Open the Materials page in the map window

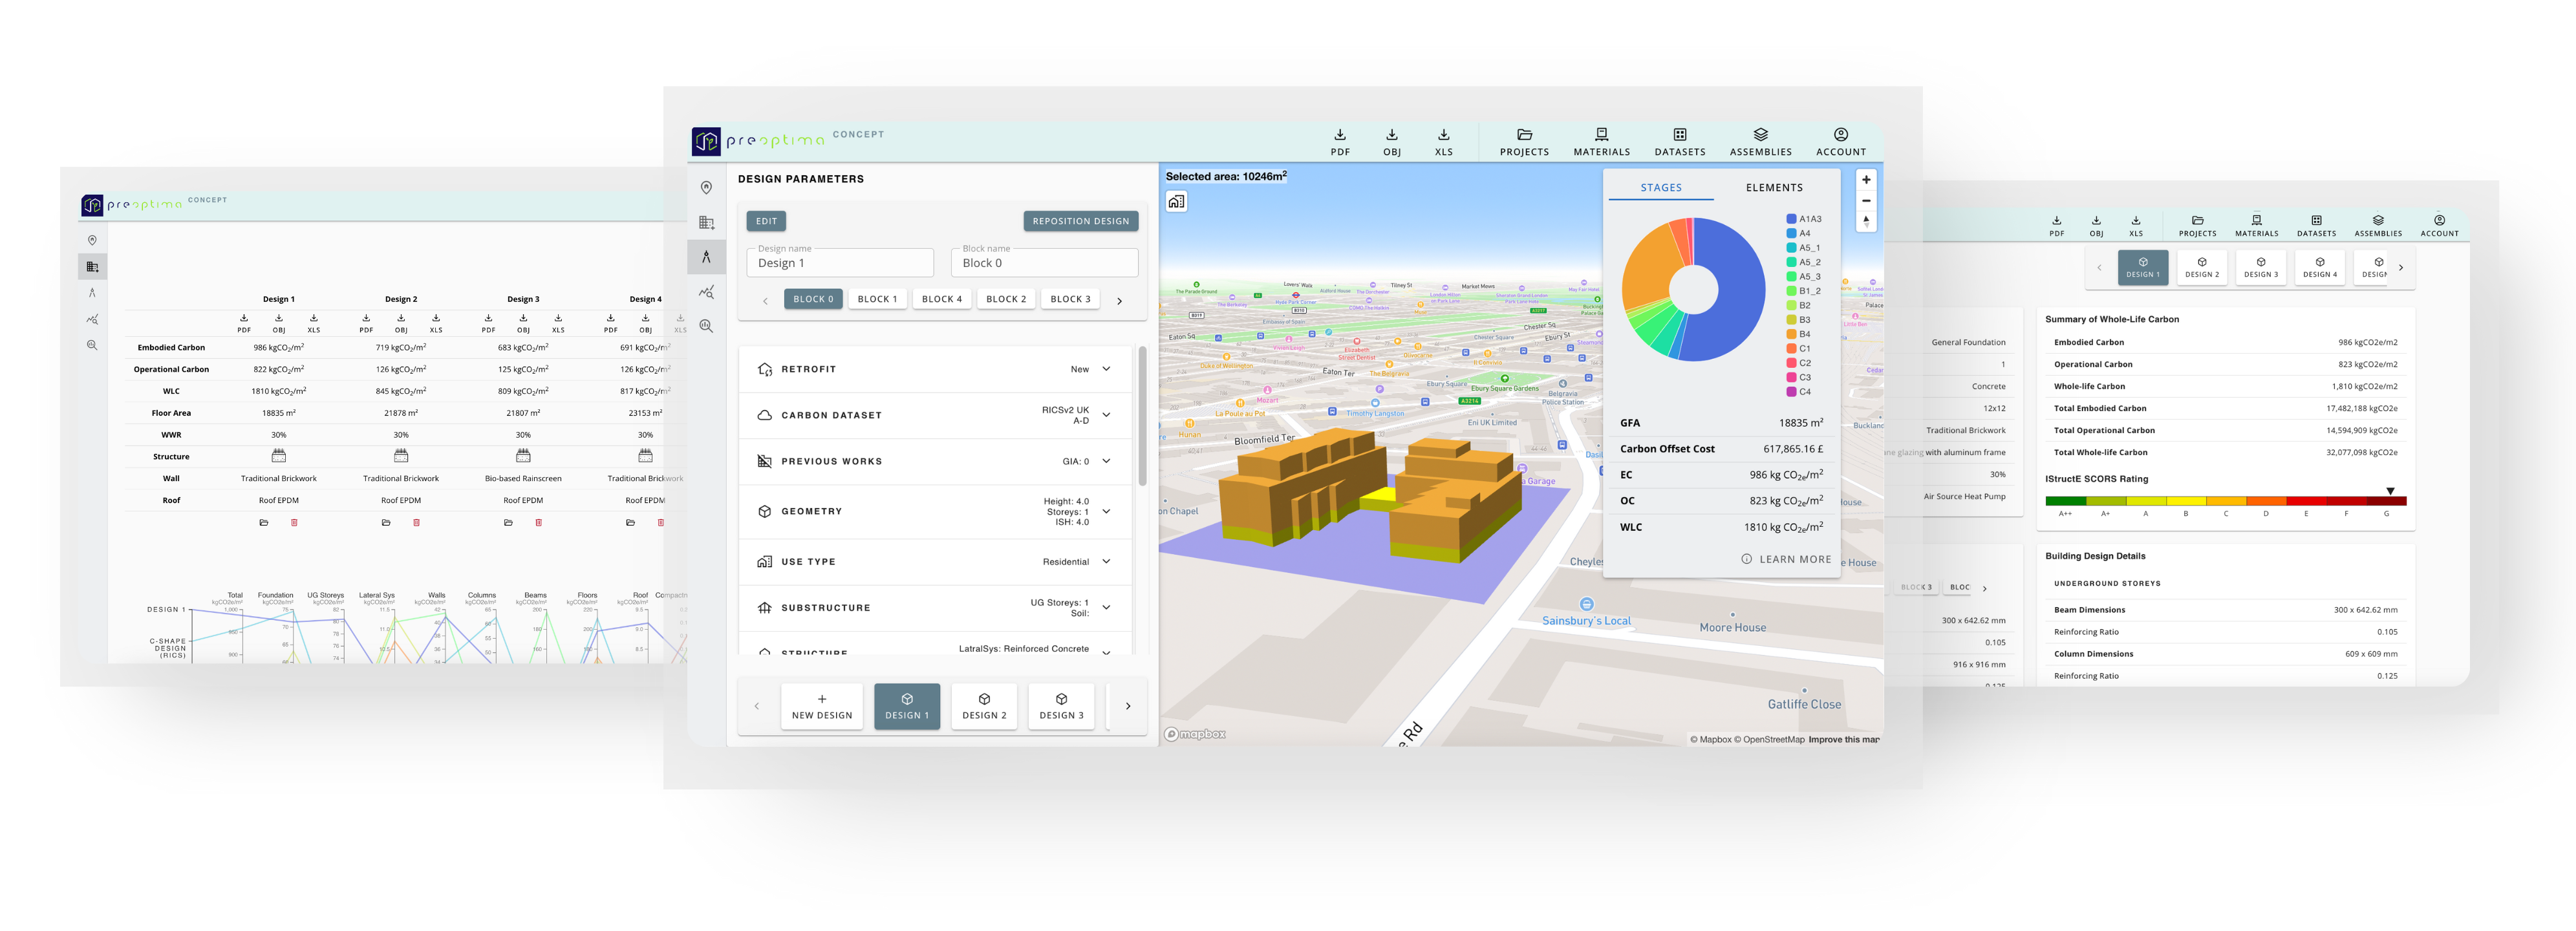(x=1601, y=142)
